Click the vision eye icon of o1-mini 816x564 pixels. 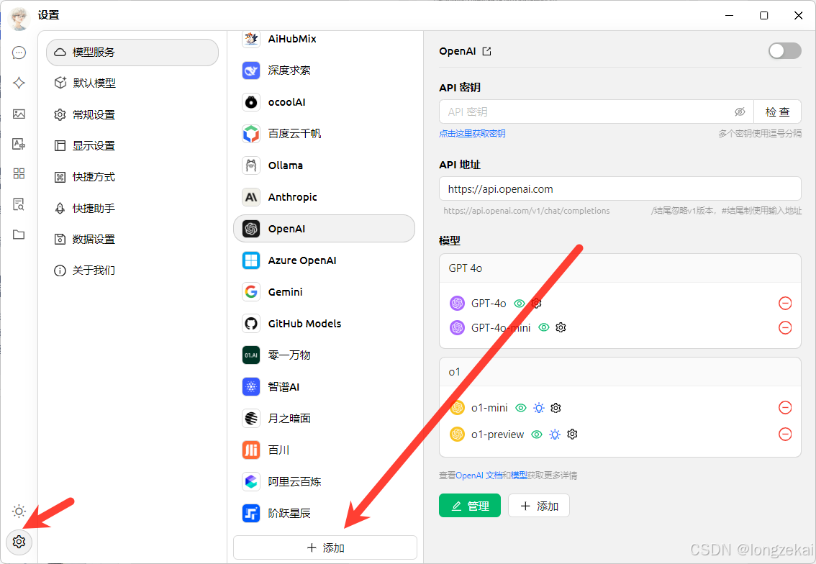pos(521,408)
